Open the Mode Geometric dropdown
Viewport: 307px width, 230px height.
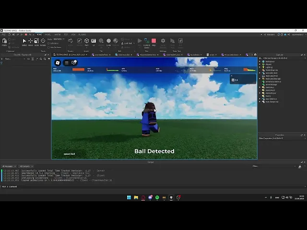tap(59, 39)
